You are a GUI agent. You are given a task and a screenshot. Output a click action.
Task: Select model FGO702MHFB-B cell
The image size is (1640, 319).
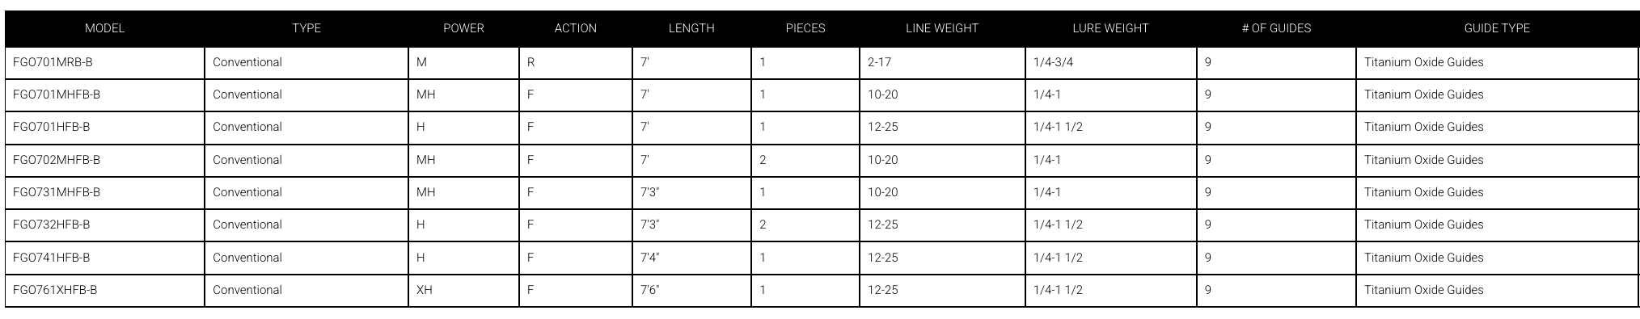tap(104, 160)
